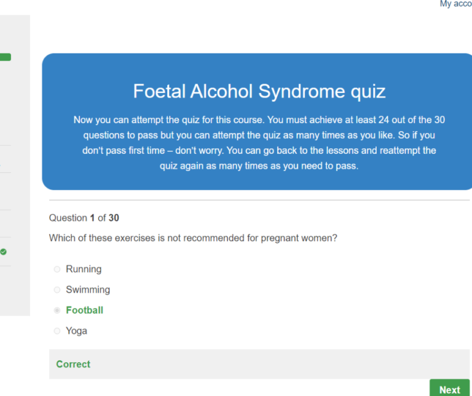This screenshot has height=396, width=472.
Task: Click the Swimming answer label
Action: pyautogui.click(x=88, y=290)
